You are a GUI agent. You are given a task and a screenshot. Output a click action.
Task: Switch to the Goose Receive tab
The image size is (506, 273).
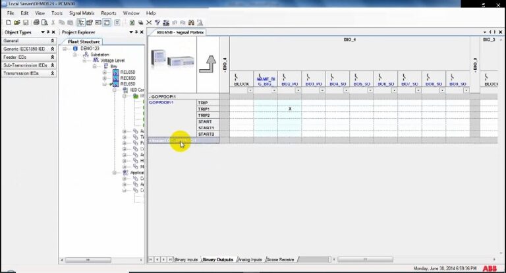click(281, 259)
